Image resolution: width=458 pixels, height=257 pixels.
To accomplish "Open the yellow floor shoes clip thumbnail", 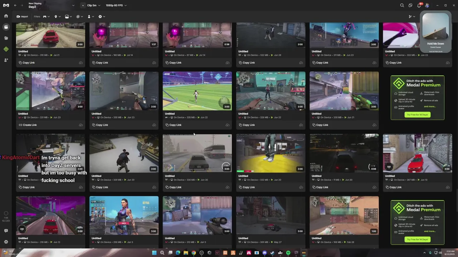I will click(271, 153).
